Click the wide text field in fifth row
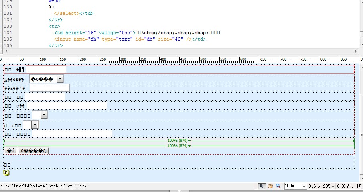Image resolution: width=363 pixels, height=192 pixels. [67, 106]
